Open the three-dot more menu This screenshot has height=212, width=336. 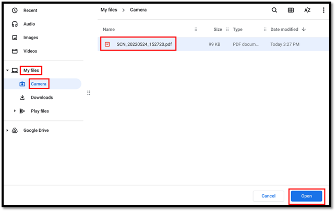(x=323, y=10)
